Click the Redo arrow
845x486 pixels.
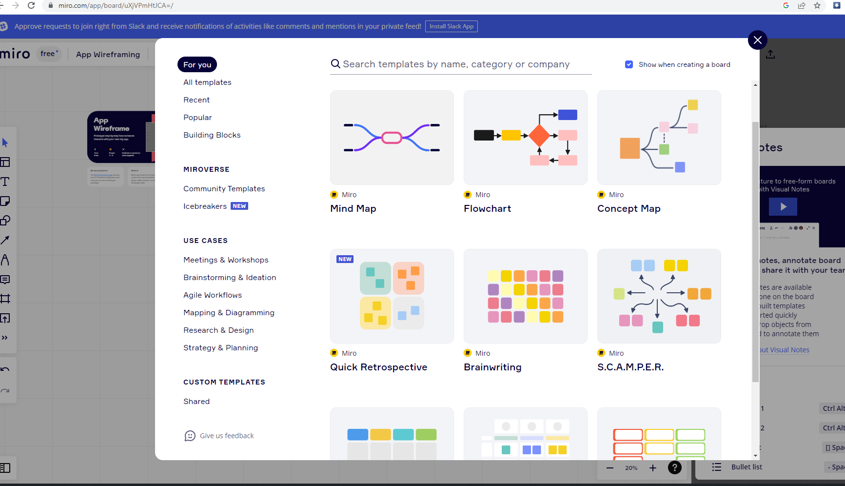[5, 391]
